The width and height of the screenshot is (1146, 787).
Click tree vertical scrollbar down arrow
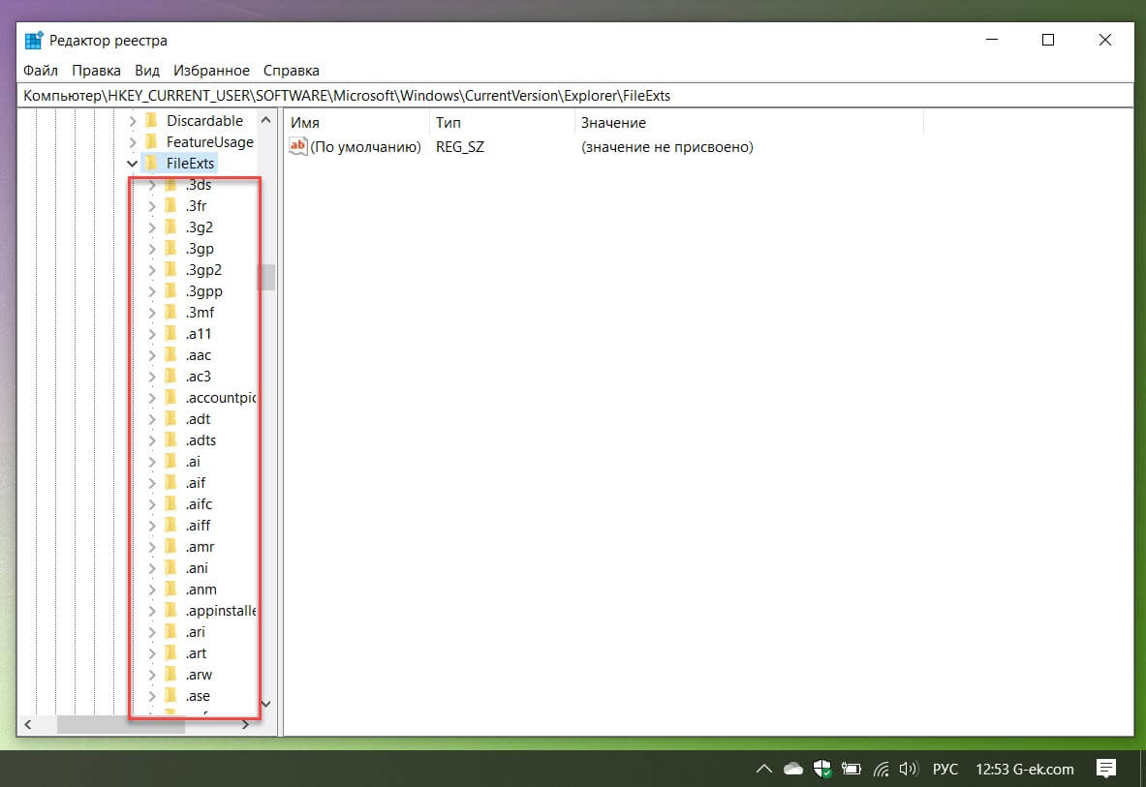tap(266, 704)
